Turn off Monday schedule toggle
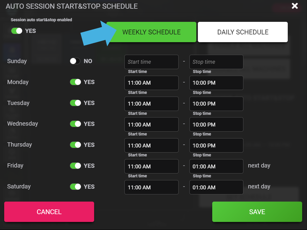The height and width of the screenshot is (230, 307). [75, 82]
